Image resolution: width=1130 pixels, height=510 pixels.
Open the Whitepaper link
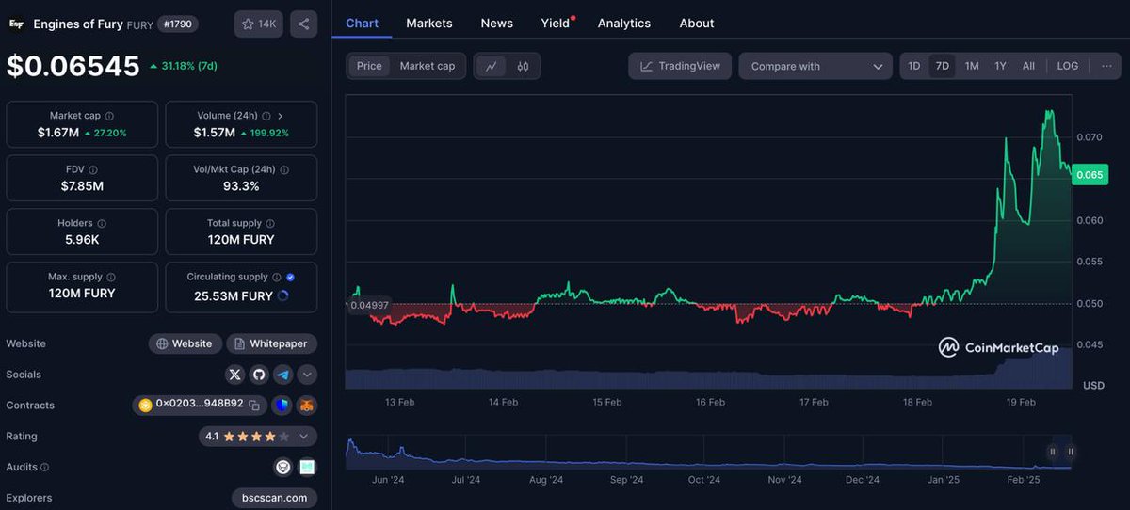click(271, 343)
